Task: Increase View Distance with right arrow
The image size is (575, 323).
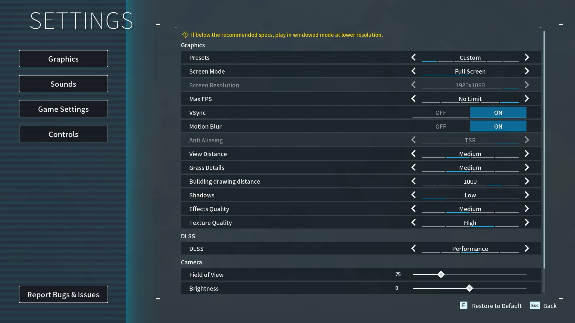Action: click(x=527, y=153)
